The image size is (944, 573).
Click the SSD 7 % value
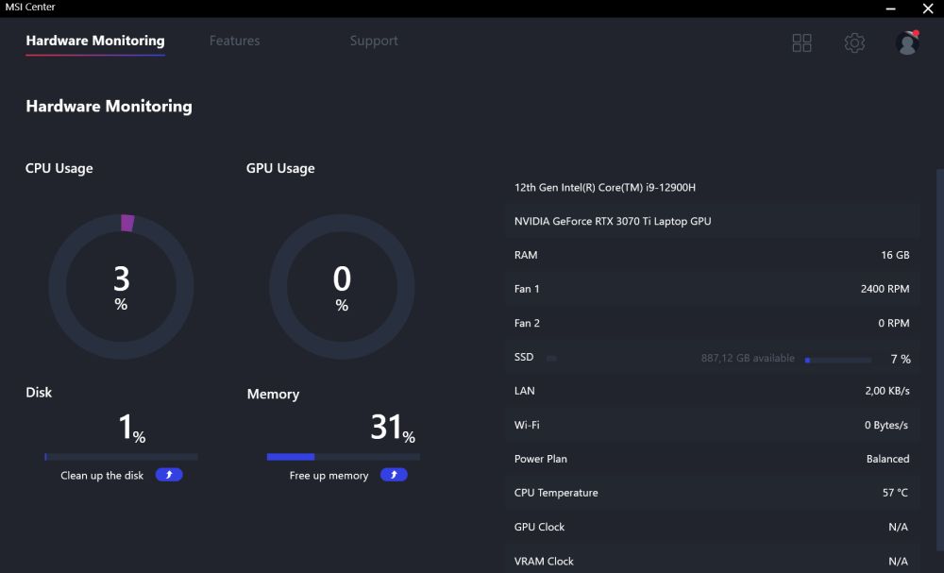(x=901, y=360)
